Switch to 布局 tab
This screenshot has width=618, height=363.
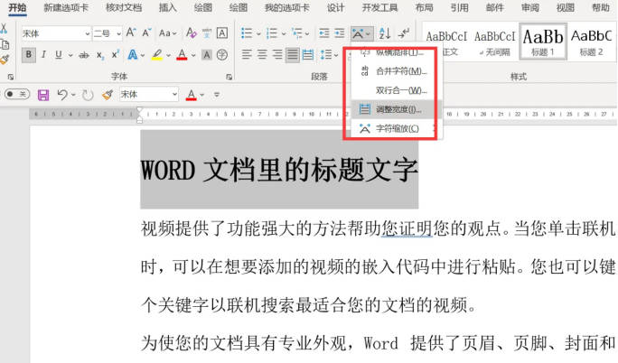[x=424, y=7]
